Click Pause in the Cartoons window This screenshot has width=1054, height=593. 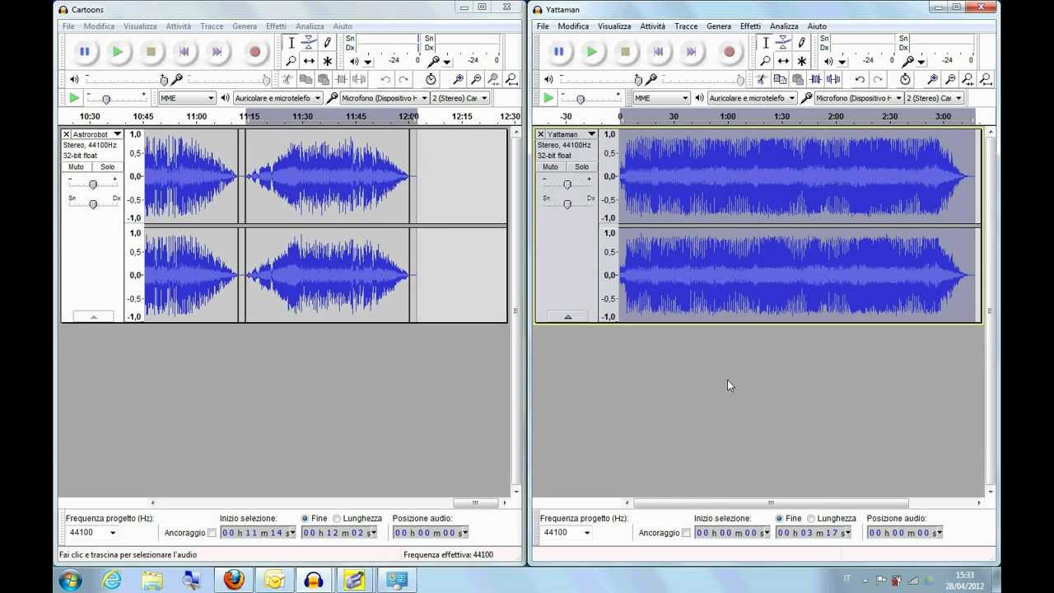(x=84, y=51)
